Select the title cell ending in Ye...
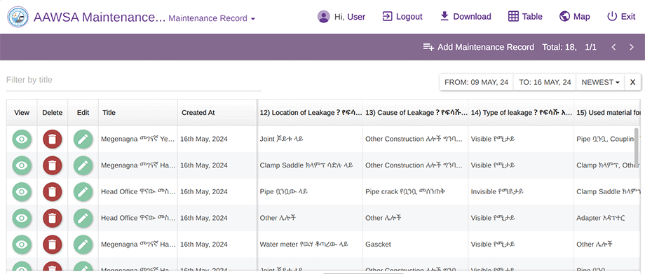Viewport: 645px width, 274px height. coord(138,139)
